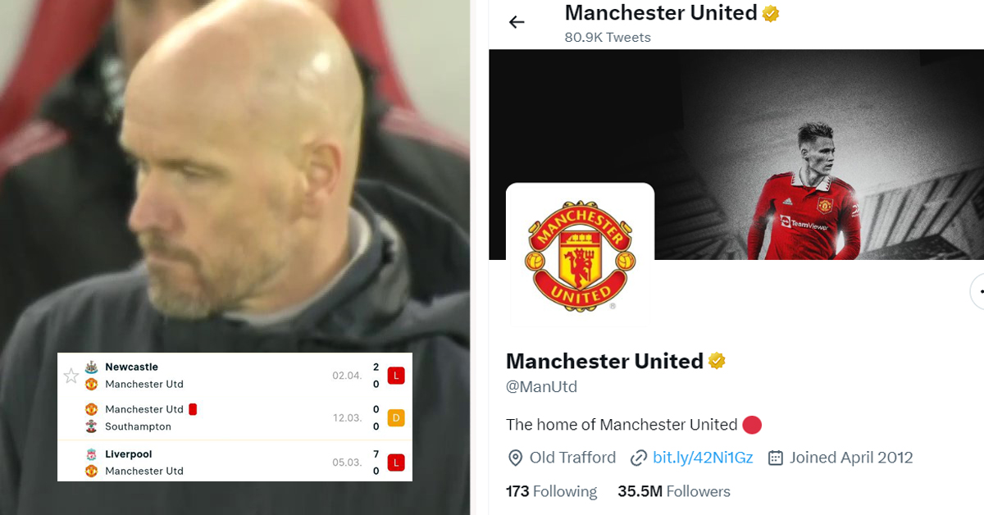Click the link chain icon beside bit.ly
The height and width of the screenshot is (515, 984).
639,458
